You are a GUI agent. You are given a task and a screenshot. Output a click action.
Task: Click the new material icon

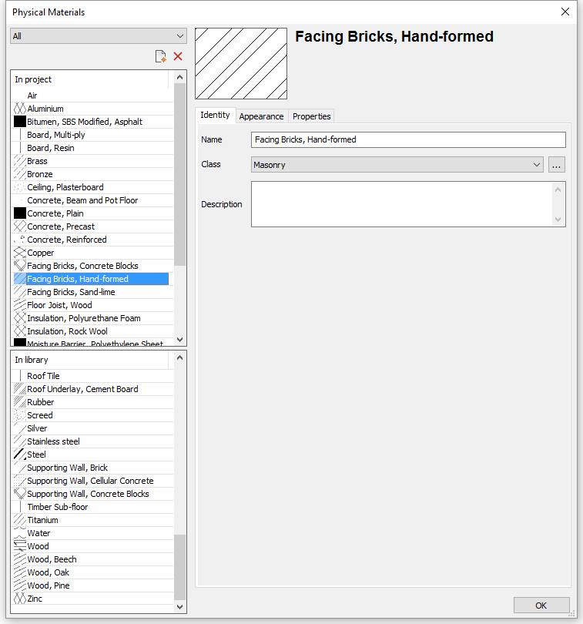(160, 56)
